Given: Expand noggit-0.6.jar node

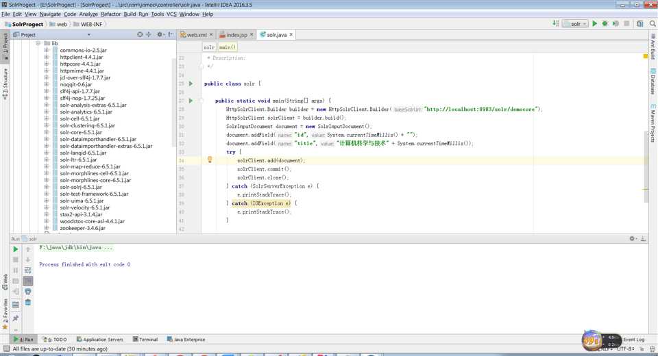Looking at the screenshot, I should pyautogui.click(x=47, y=84).
